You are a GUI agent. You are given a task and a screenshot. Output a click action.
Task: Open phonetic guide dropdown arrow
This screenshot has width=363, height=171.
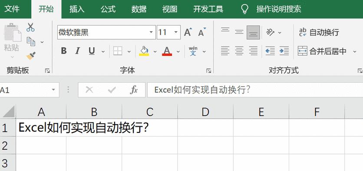click(204, 52)
